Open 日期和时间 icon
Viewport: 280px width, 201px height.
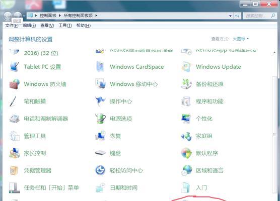click(x=100, y=187)
